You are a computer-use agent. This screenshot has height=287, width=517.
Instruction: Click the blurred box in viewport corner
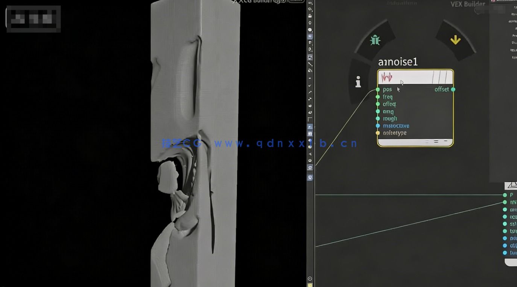33,19
